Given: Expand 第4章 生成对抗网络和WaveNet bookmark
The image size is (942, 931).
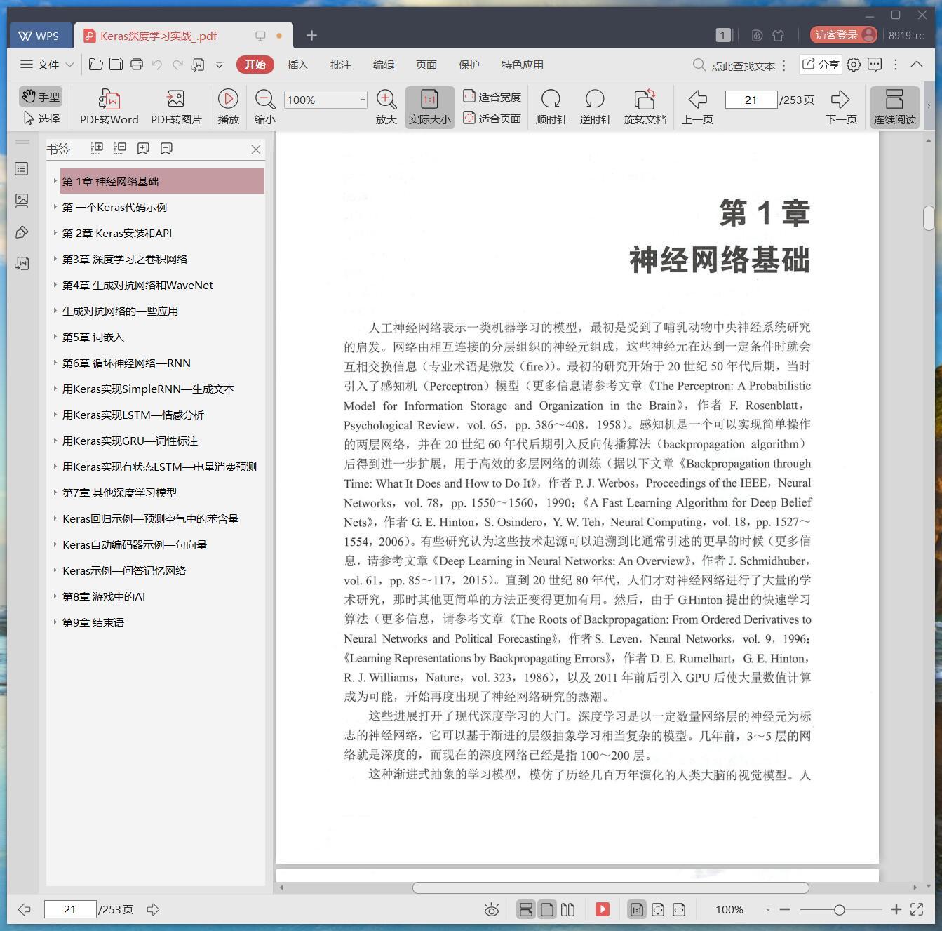Looking at the screenshot, I should pos(55,285).
